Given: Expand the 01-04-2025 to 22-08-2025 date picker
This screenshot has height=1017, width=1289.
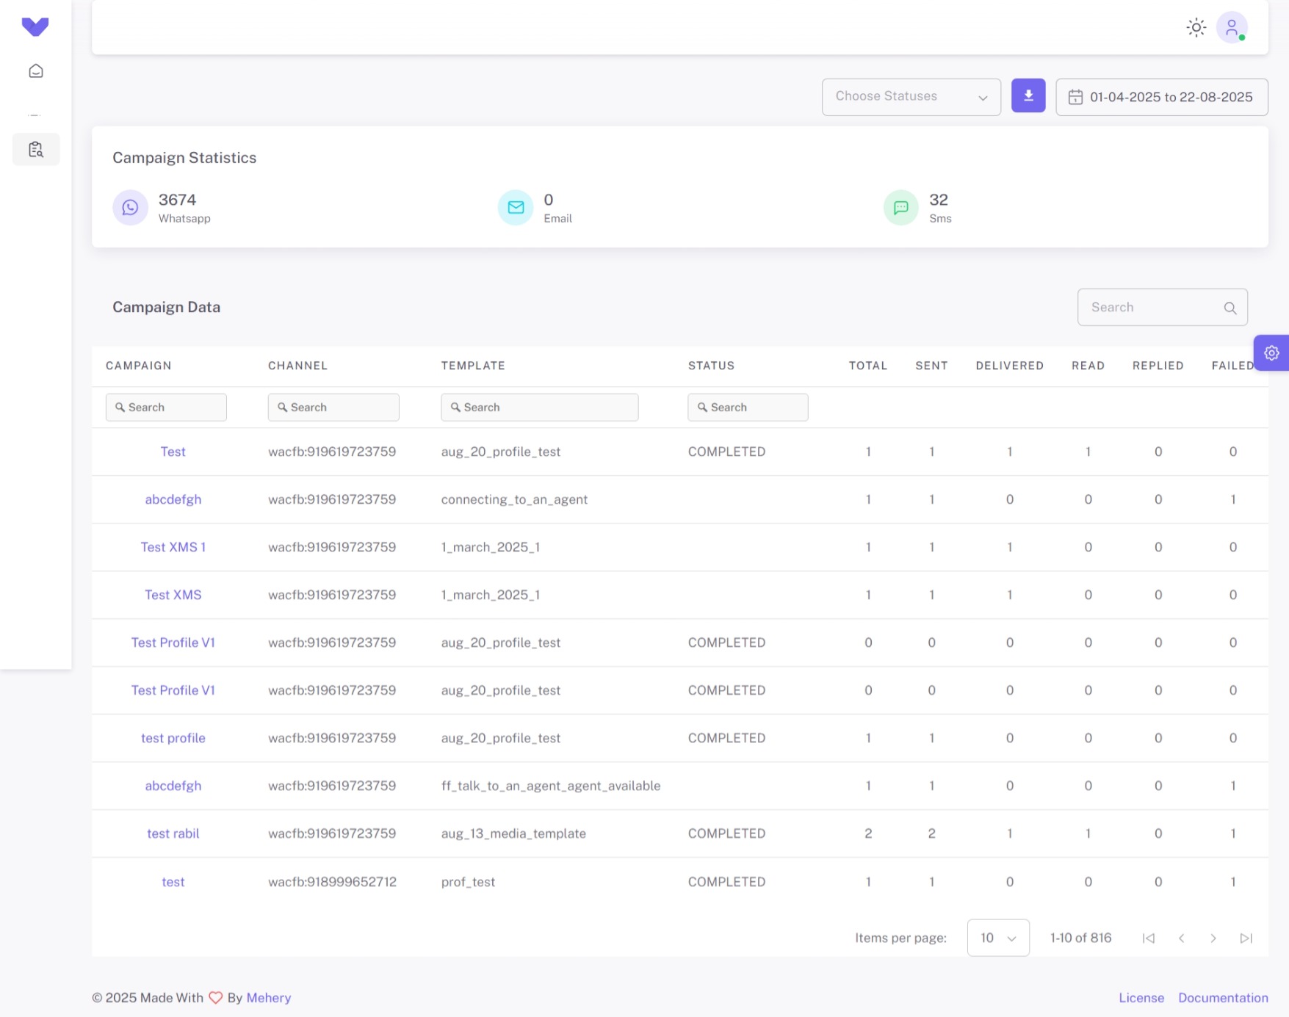Looking at the screenshot, I should click(x=1161, y=96).
